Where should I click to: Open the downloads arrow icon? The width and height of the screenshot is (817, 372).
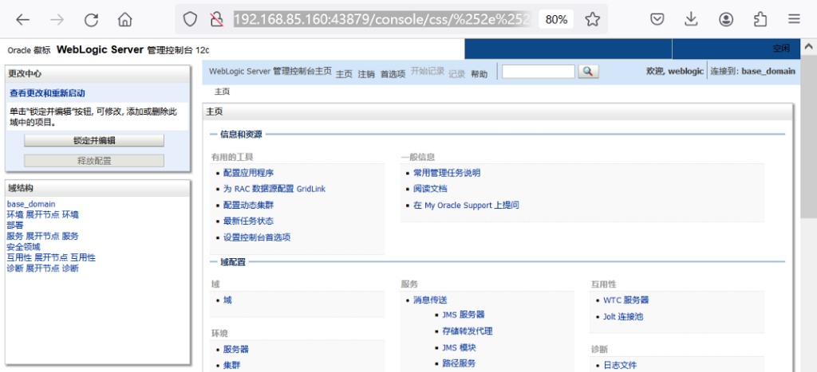pyautogui.click(x=691, y=20)
